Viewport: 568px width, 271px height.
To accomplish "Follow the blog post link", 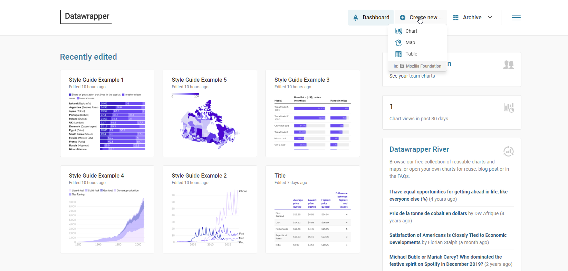I will 488,169.
